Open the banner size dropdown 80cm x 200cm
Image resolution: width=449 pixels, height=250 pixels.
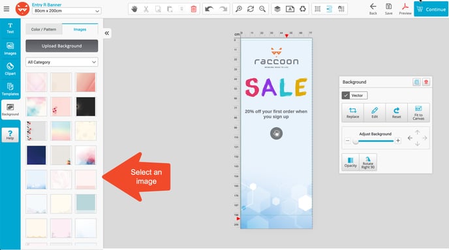pos(67,11)
